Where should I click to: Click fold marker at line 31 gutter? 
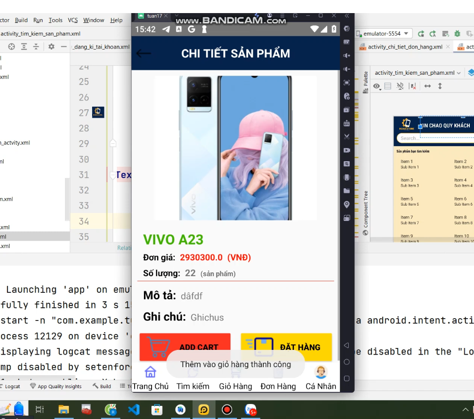point(113,175)
